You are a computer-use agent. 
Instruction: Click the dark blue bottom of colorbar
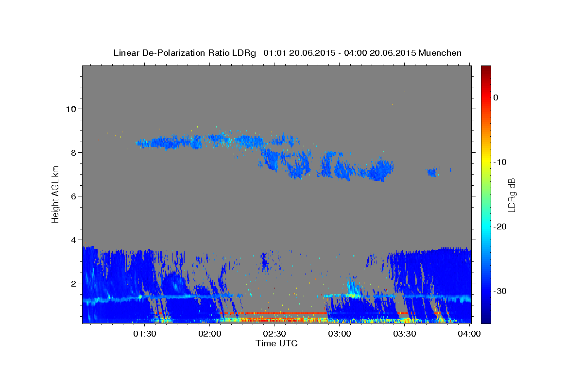click(x=486, y=318)
